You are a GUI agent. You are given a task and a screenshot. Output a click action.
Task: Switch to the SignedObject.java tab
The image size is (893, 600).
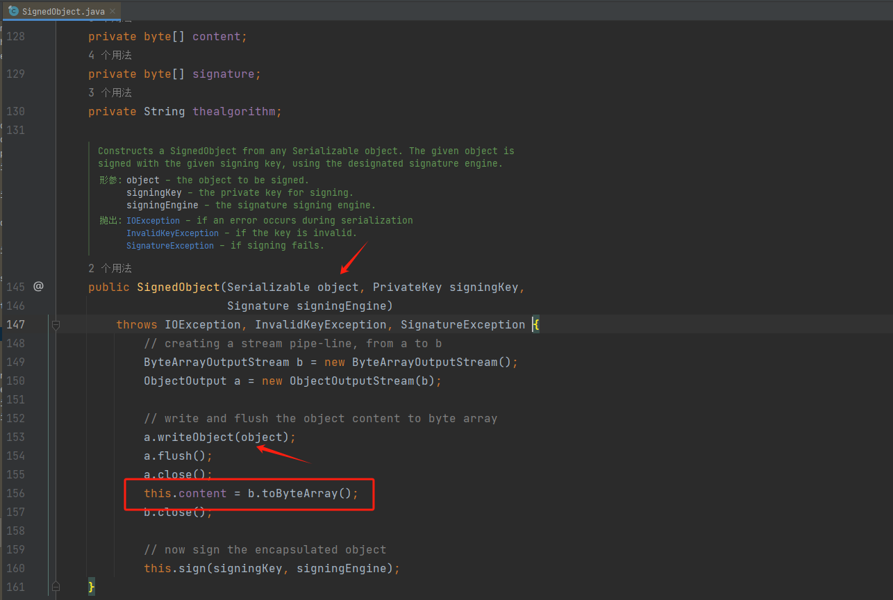click(62, 11)
